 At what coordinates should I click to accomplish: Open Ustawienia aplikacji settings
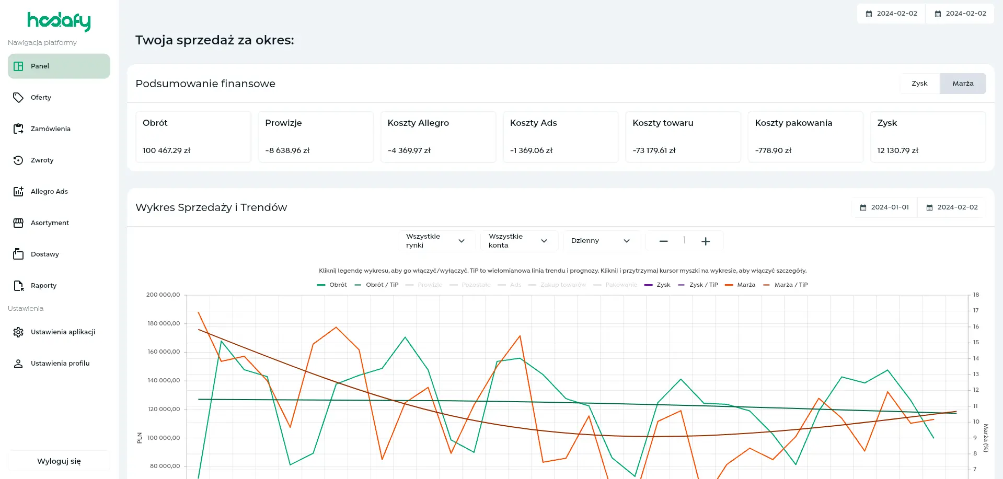pyautogui.click(x=59, y=332)
